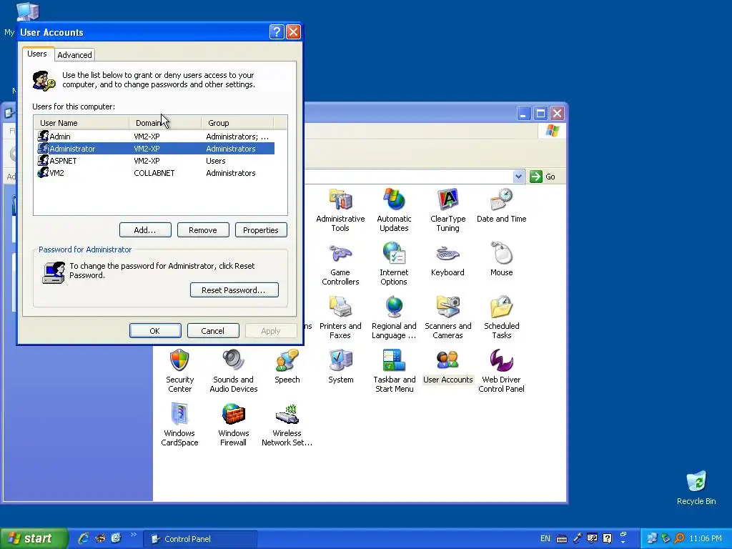The height and width of the screenshot is (549, 732).
Task: Open Internet Options icon
Action: (394, 264)
